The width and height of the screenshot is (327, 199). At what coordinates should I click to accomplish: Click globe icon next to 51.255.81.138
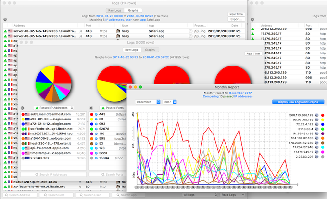pyautogui.click(x=317, y=133)
